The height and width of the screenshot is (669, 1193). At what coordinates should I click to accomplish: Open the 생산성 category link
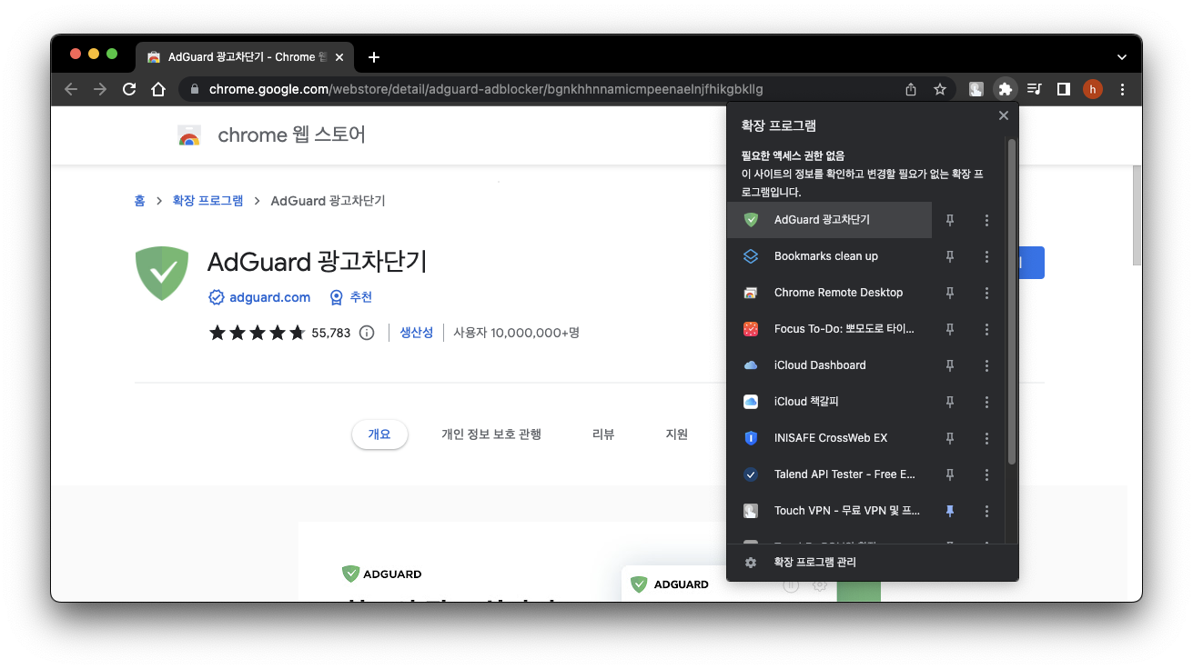click(417, 333)
